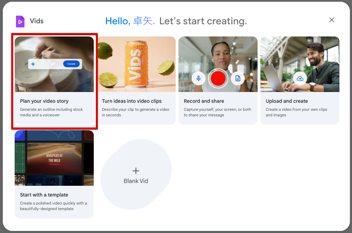This screenshot has width=352, height=233.
Task: Click the blue Create button in the preview
Action: point(71,64)
